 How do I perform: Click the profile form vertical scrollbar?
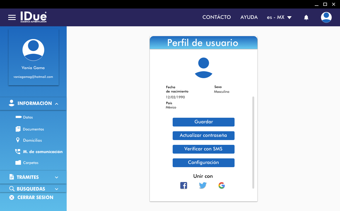pos(253,142)
